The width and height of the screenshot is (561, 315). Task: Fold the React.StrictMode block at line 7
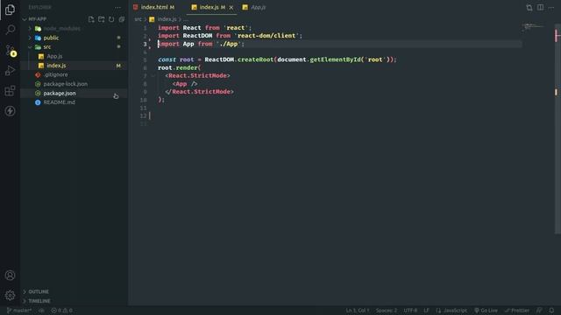153,76
